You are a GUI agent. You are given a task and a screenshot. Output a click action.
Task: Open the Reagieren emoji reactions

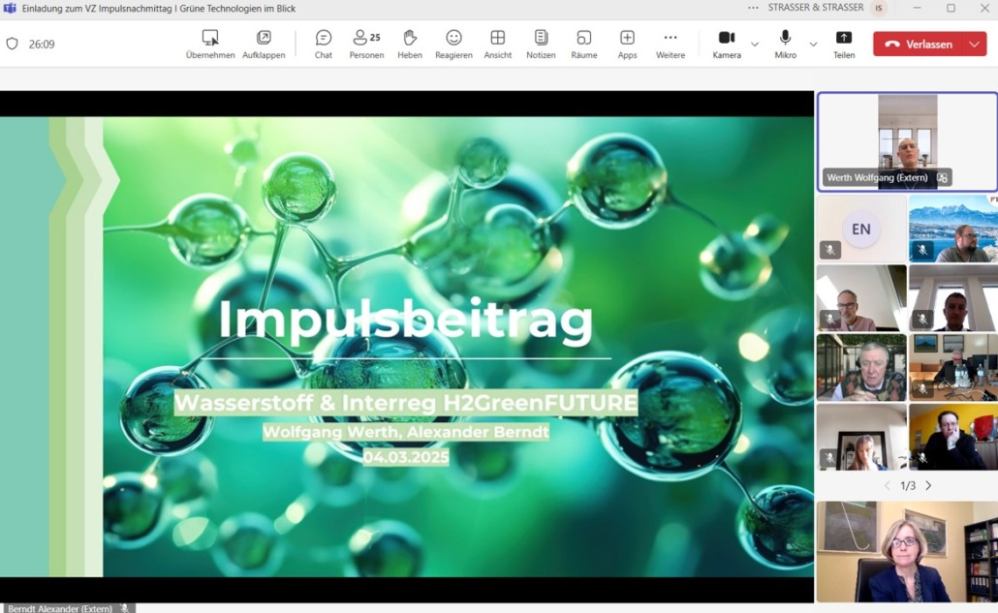coord(453,44)
